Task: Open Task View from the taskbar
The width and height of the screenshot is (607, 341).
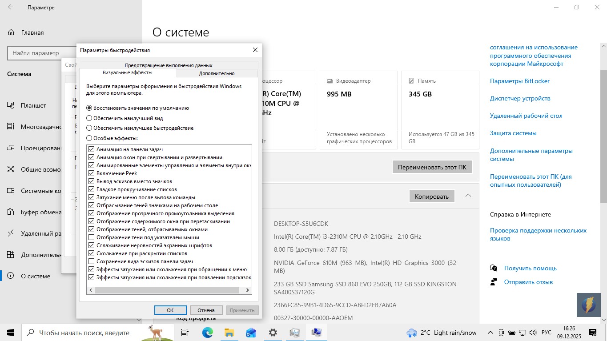Action: (x=185, y=333)
